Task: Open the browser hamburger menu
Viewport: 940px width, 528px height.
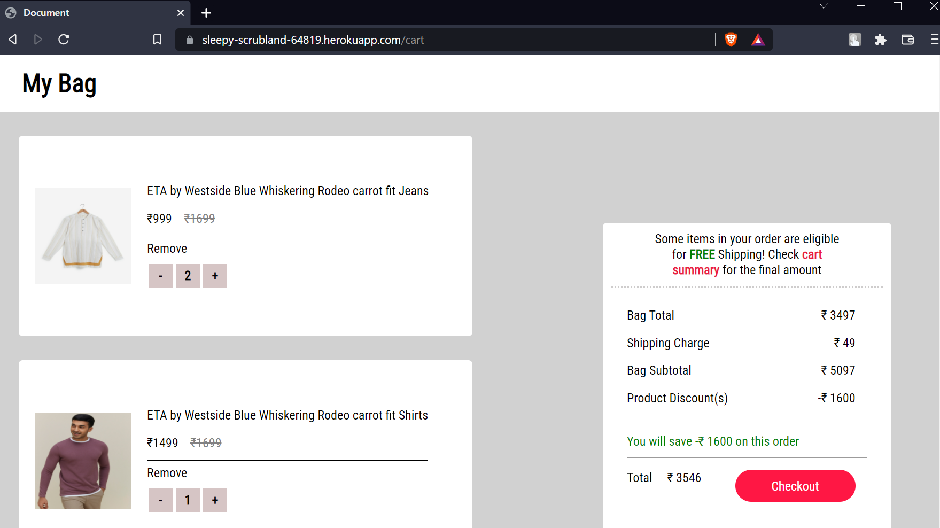Action: coord(934,40)
